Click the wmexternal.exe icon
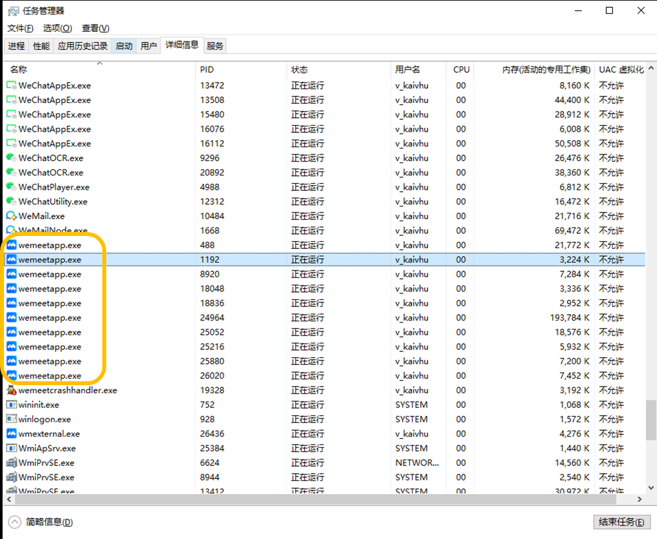This screenshot has width=657, height=539. 12,434
